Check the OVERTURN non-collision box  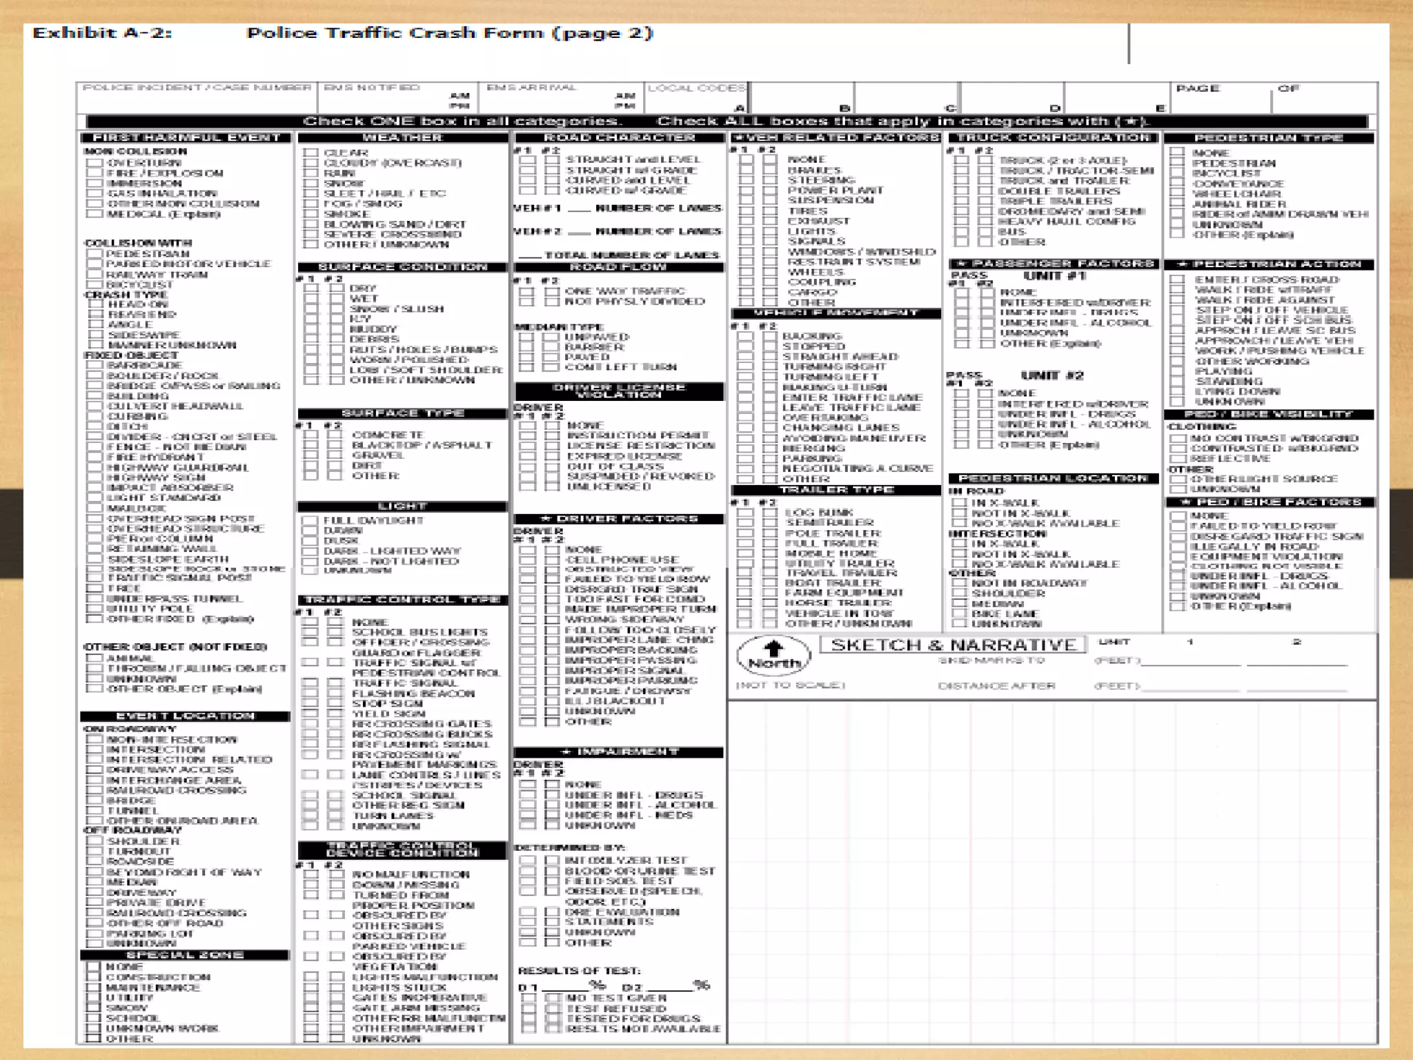94,163
